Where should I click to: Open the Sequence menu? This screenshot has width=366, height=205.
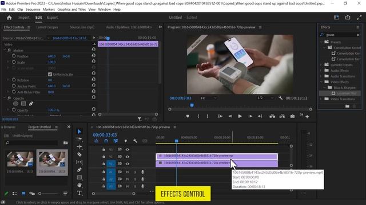point(33,9)
